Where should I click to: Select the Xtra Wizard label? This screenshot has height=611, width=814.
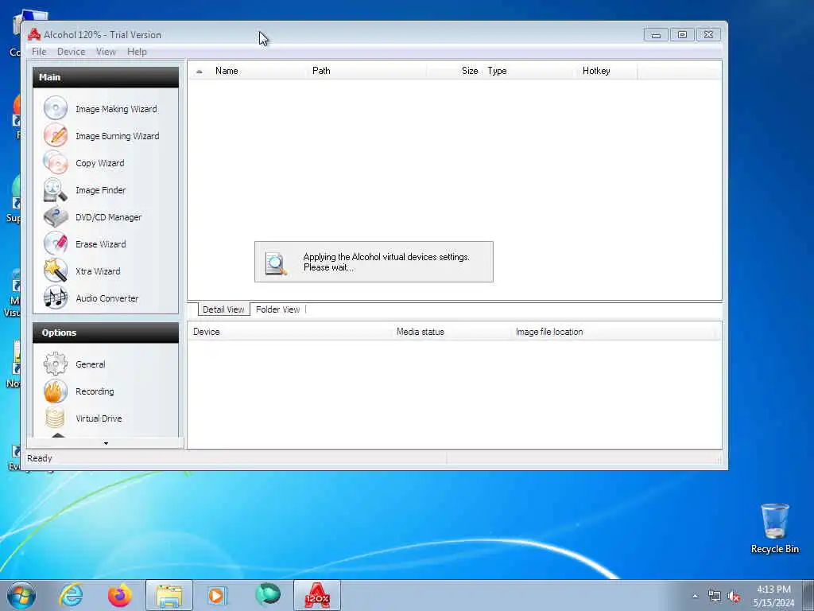(x=98, y=271)
